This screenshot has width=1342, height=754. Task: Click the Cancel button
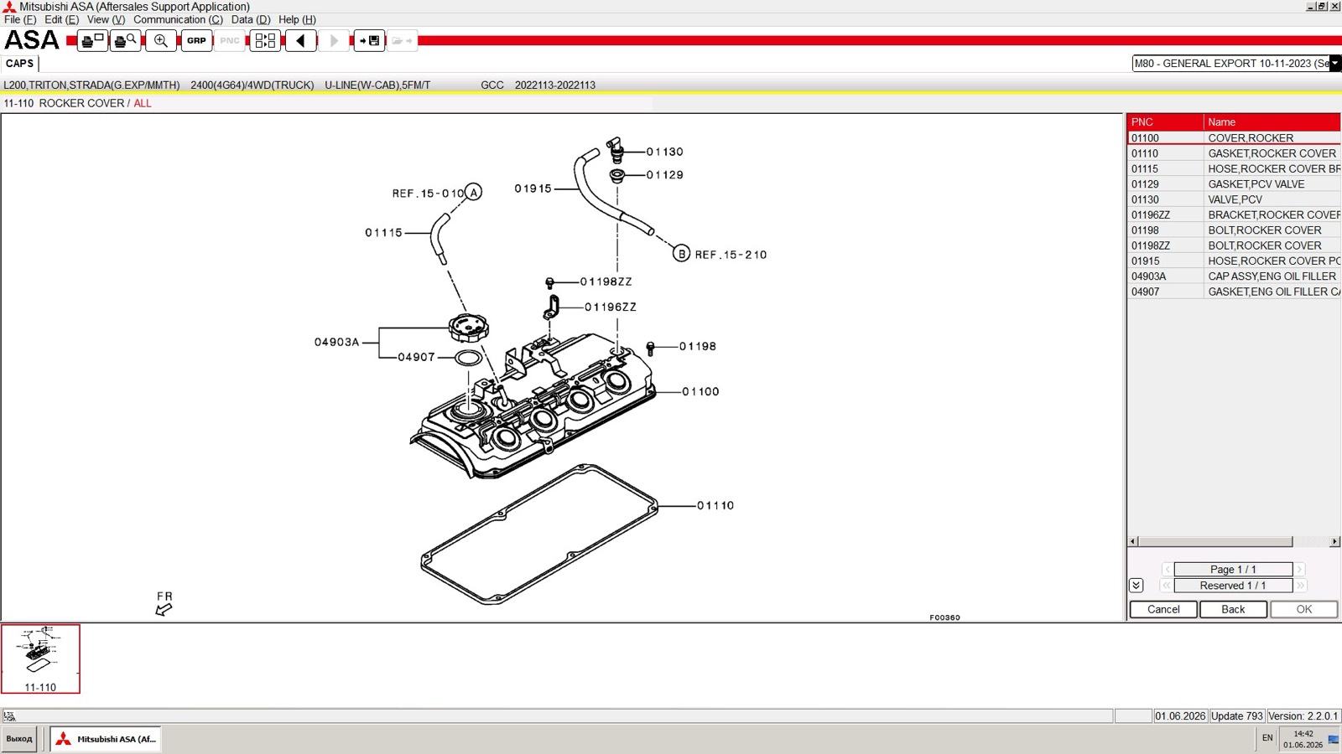pos(1163,609)
